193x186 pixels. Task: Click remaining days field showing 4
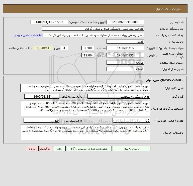(x=64, y=48)
